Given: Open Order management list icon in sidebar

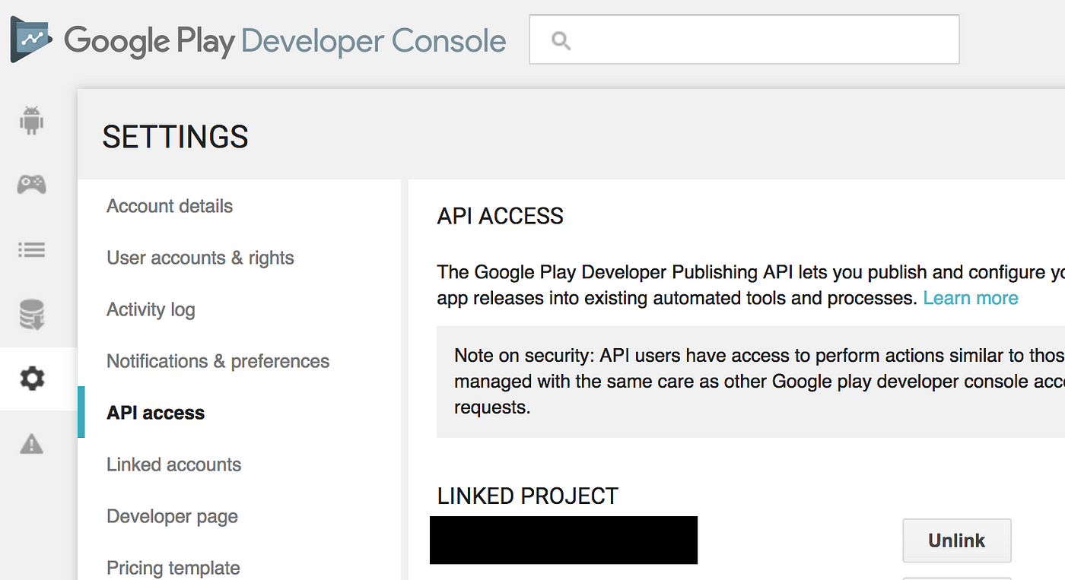Looking at the screenshot, I should pos(31,249).
